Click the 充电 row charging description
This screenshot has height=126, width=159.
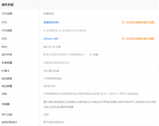click(91, 94)
